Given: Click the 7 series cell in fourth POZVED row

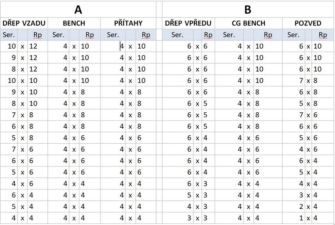Looking at the screenshot, I should point(293,81).
